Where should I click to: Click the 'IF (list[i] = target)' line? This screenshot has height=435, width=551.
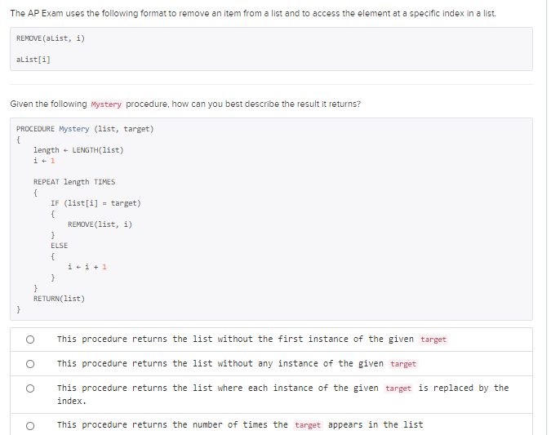[x=96, y=203]
